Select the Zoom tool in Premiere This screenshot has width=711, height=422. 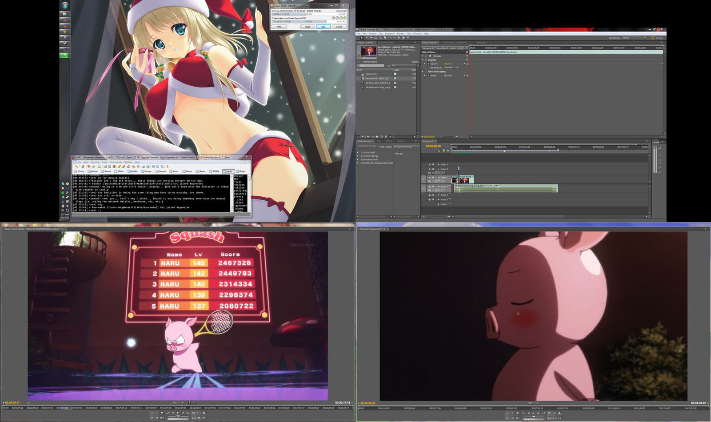coord(408,38)
